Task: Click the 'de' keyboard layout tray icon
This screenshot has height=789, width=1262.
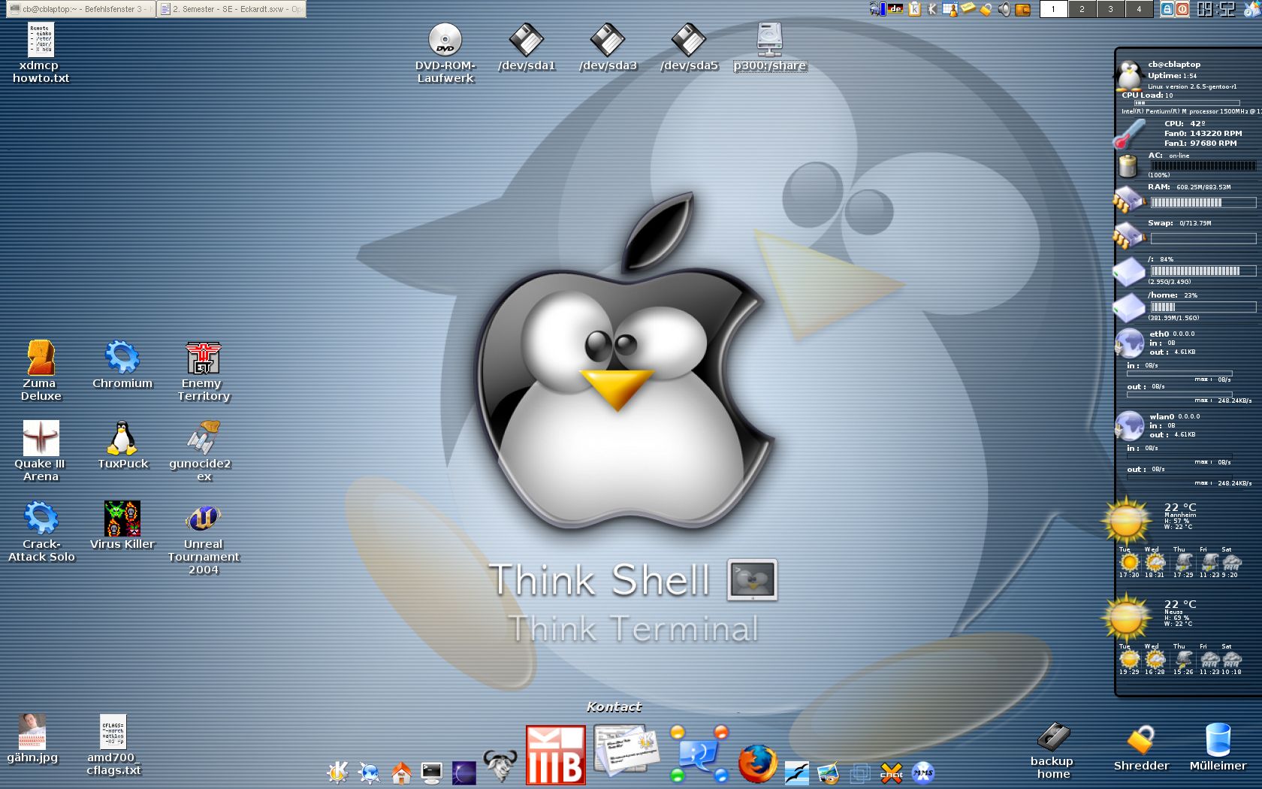Action: 895,9
